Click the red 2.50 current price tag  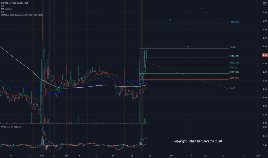pos(265,55)
